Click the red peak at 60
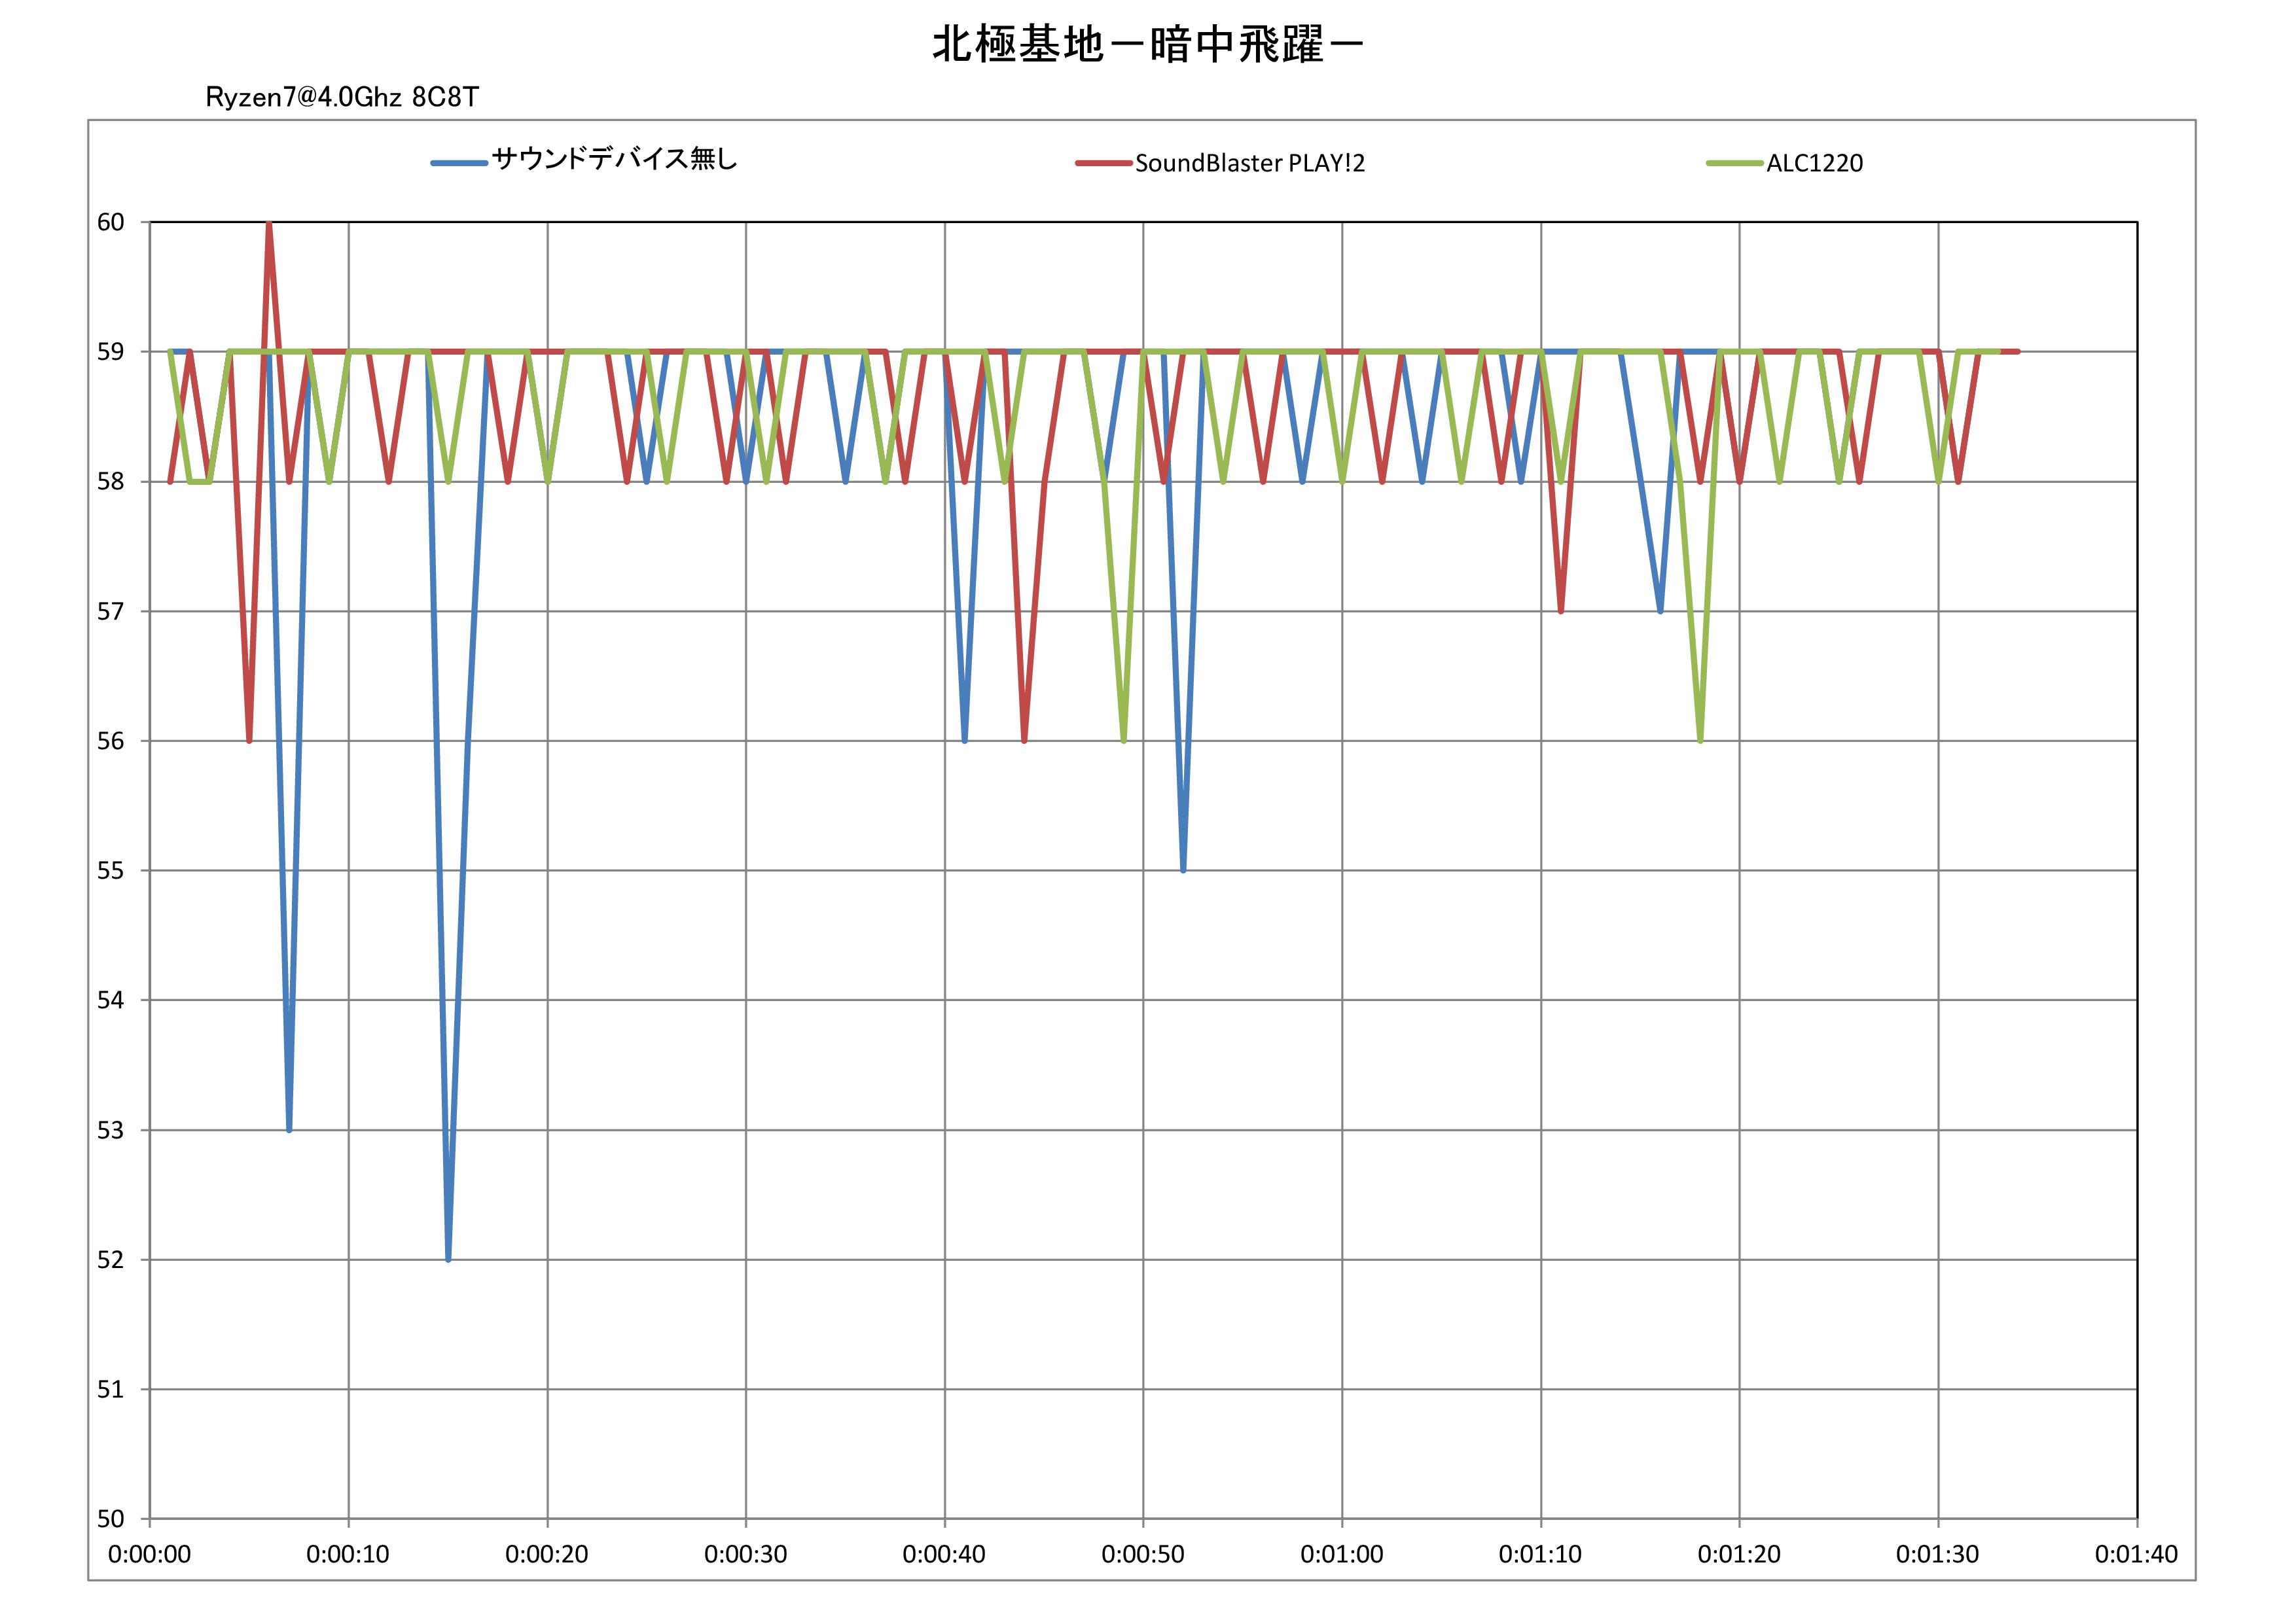 [269, 225]
